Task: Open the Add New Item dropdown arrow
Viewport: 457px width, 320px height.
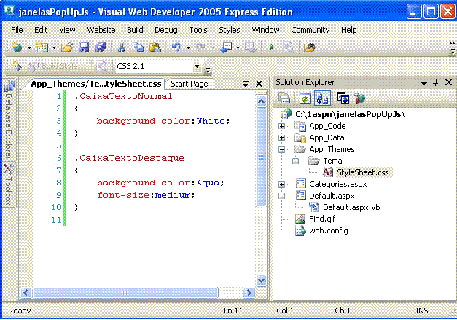Action: coord(54,47)
